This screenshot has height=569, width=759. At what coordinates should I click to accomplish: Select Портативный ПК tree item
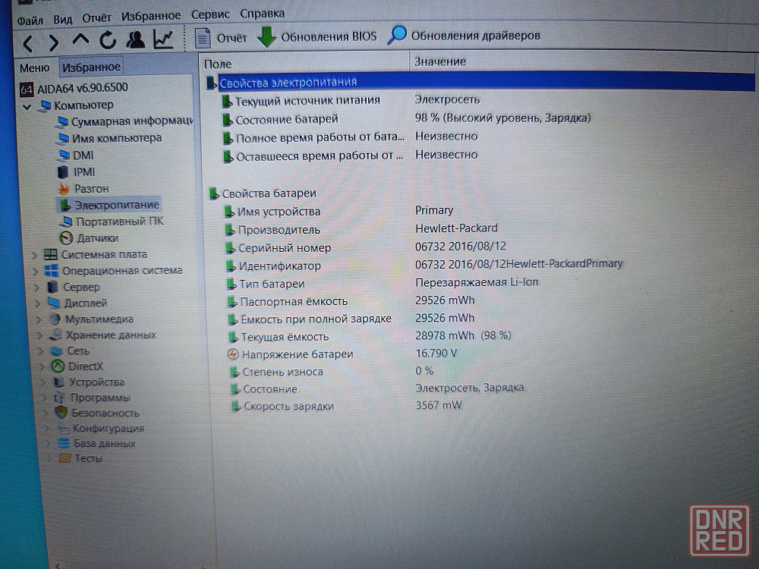[x=112, y=222]
